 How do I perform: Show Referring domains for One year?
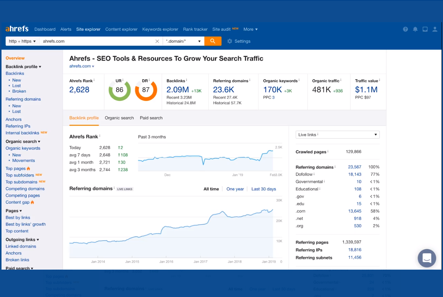click(235, 189)
